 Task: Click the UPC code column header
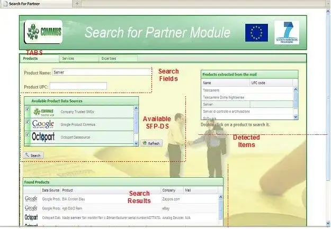271,83
